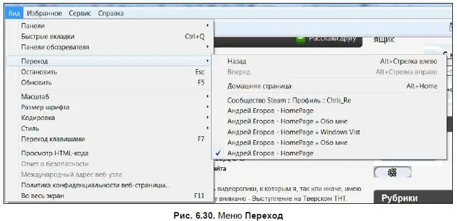The image size is (457, 221).
Task: Toggle Переход клавишами option
Action: click(110, 139)
